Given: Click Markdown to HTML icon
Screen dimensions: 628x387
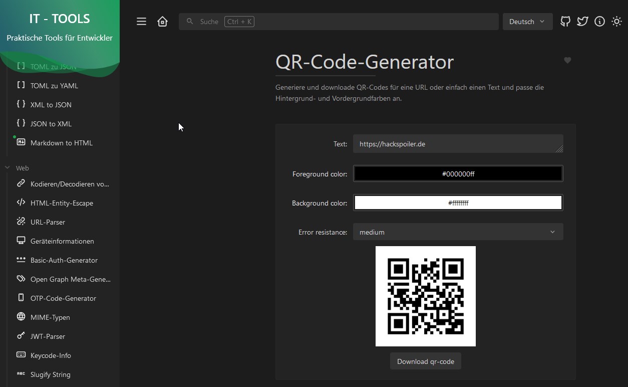Looking at the screenshot, I should 21,142.
